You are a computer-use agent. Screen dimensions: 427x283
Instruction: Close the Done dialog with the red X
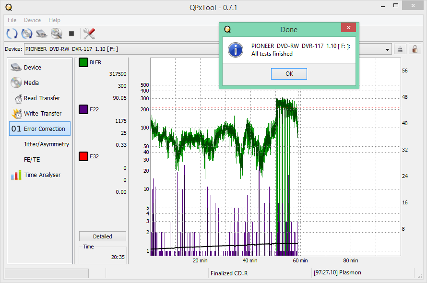click(x=349, y=27)
